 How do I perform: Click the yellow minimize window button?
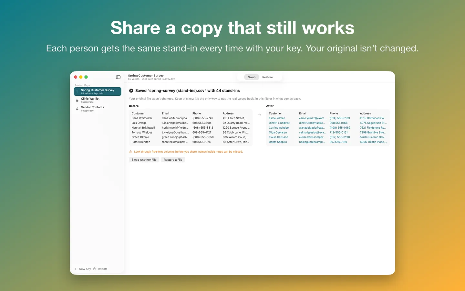pos(81,77)
